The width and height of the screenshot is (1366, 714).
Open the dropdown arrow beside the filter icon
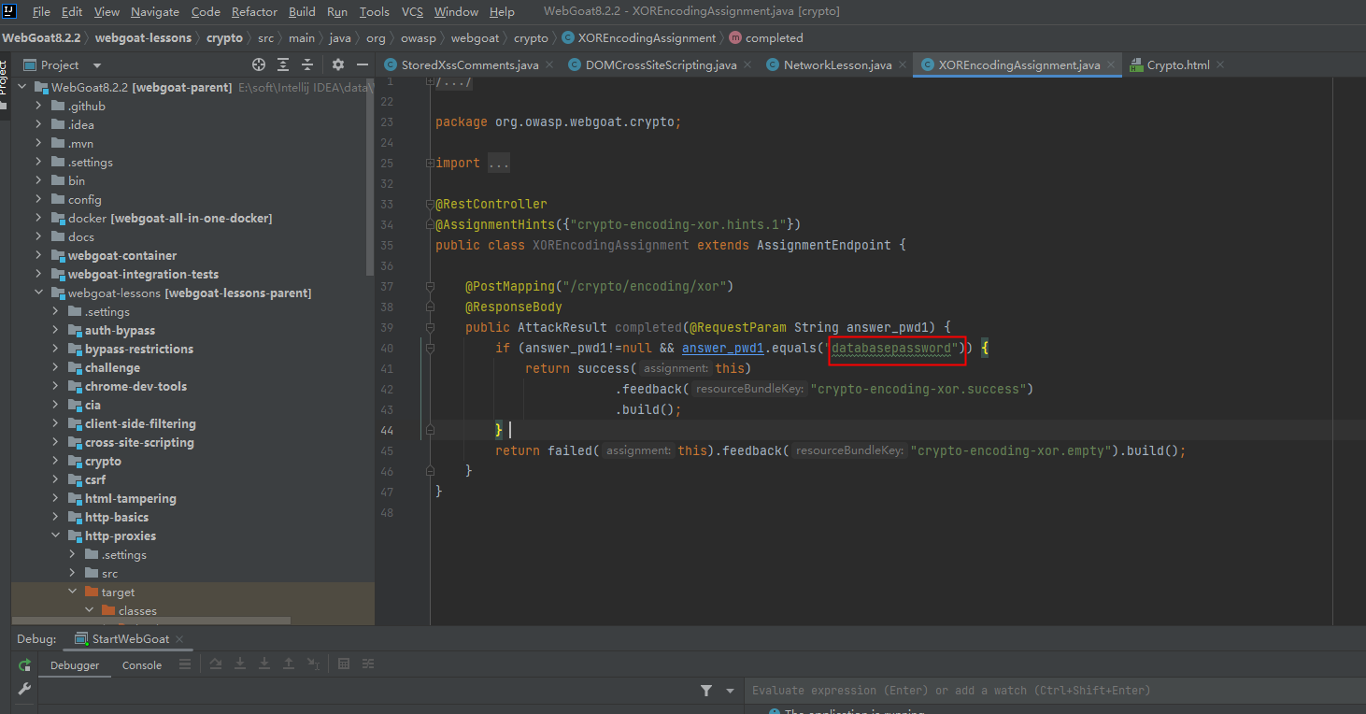pyautogui.click(x=731, y=691)
